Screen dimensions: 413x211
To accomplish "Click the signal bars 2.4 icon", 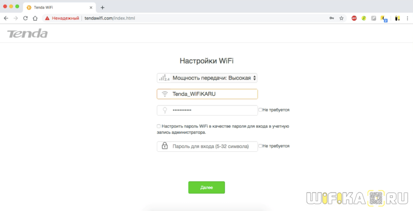I will pyautogui.click(x=164, y=78).
